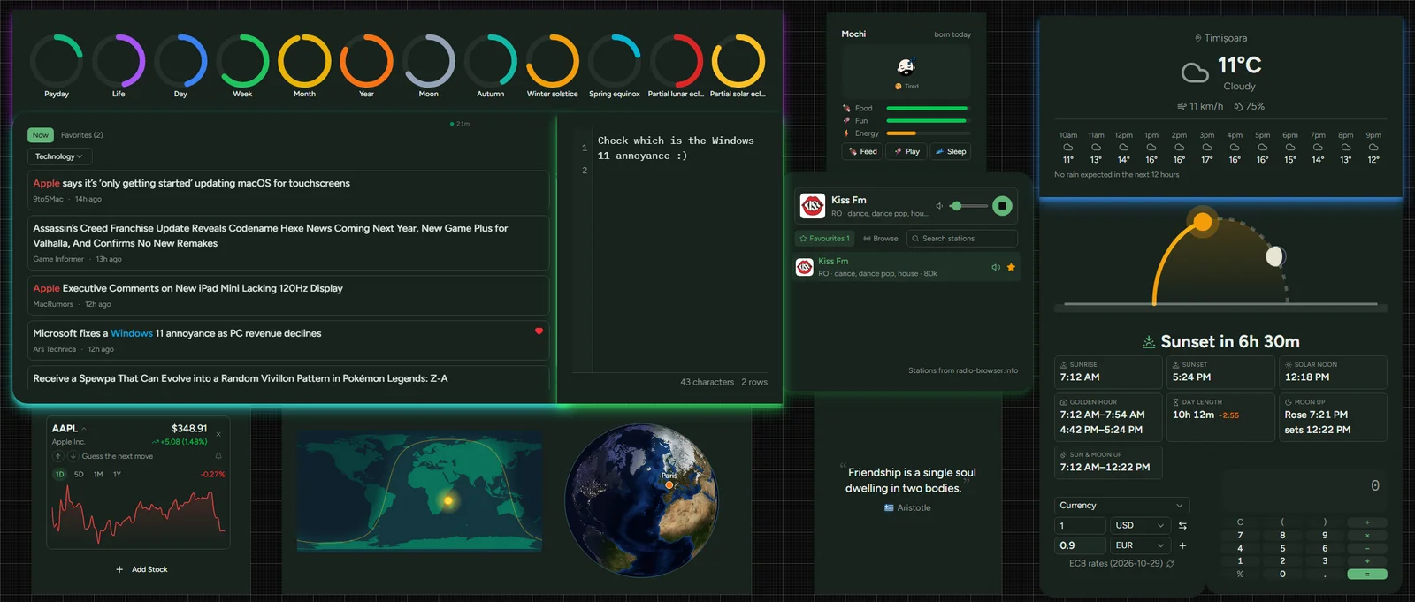1415x602 pixels.
Task: Guess AAPL moves up with arrow
Action: tap(58, 456)
